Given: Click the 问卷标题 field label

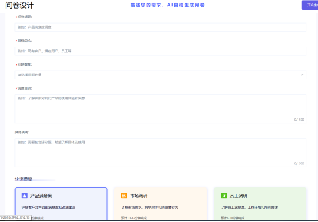Looking at the screenshot, I should [x=25, y=17].
